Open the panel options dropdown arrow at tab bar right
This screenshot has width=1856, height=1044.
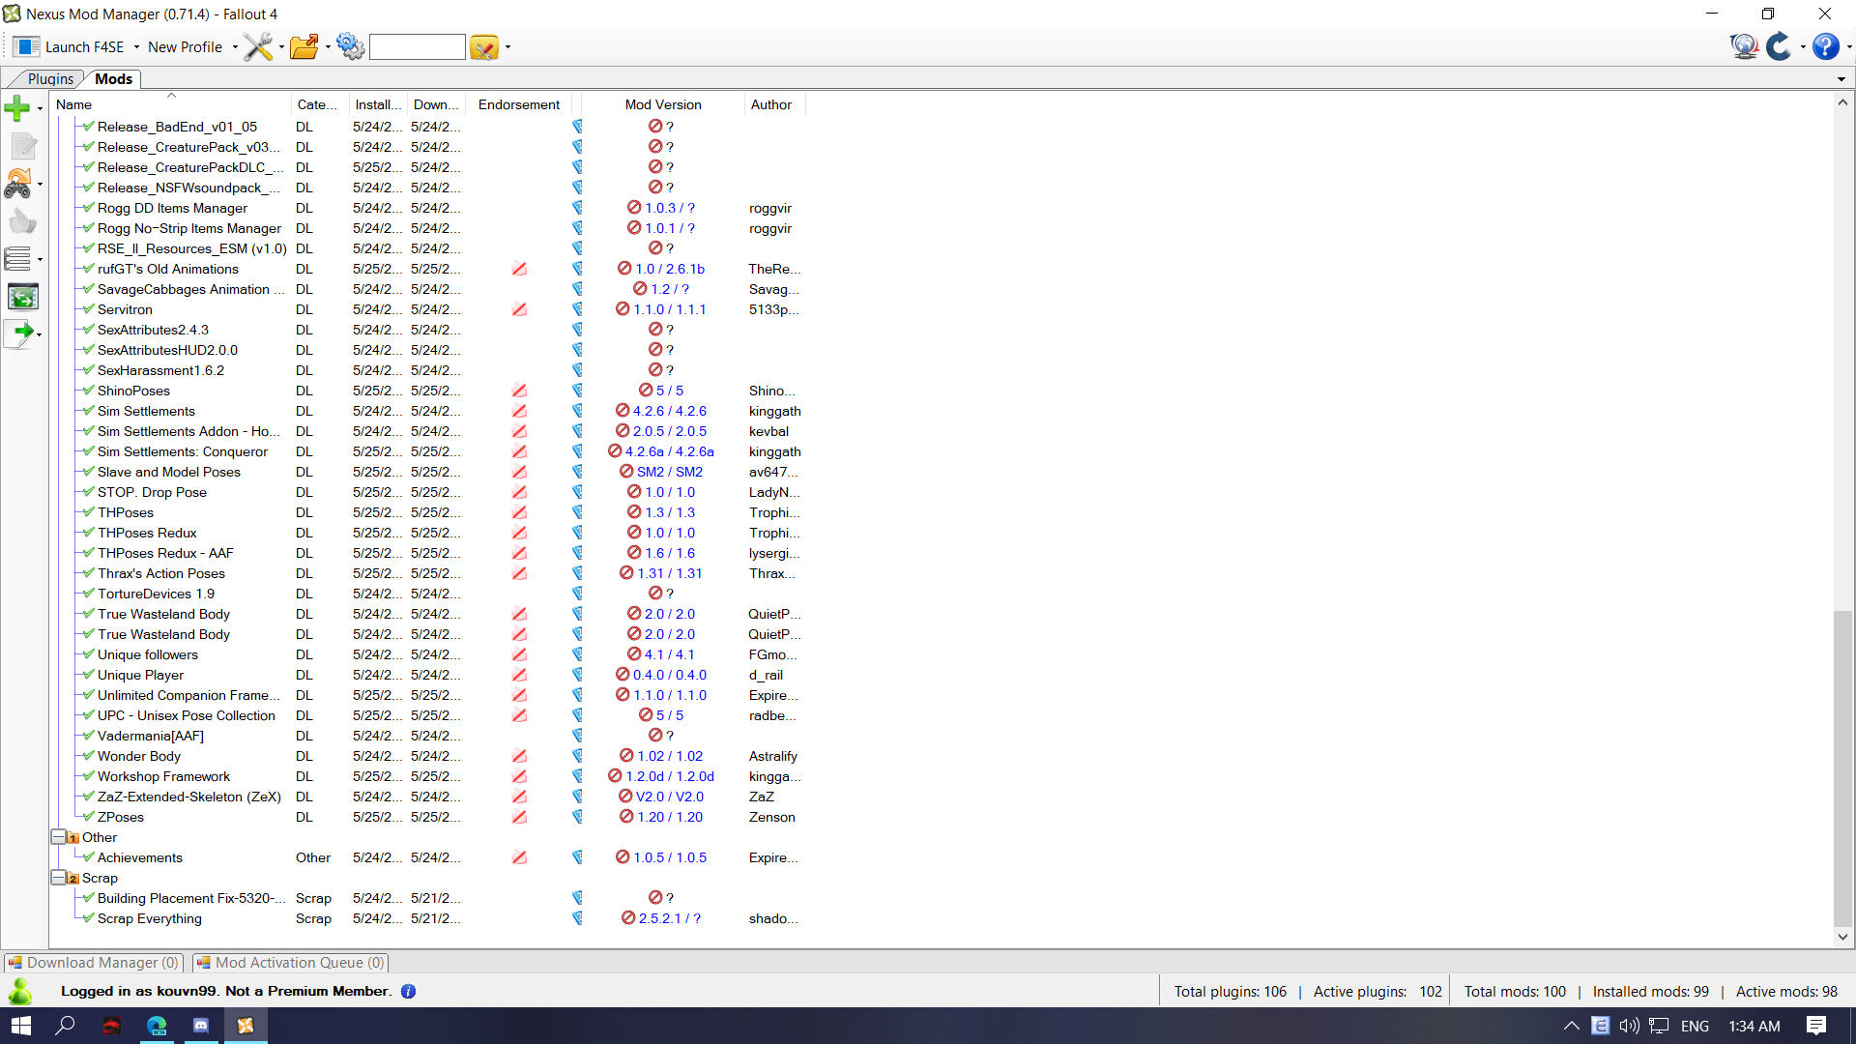tap(1841, 79)
